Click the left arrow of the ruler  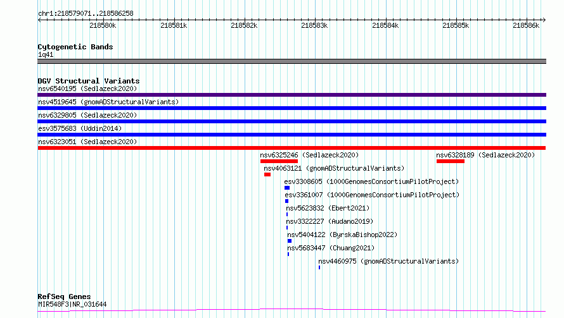(39, 20)
